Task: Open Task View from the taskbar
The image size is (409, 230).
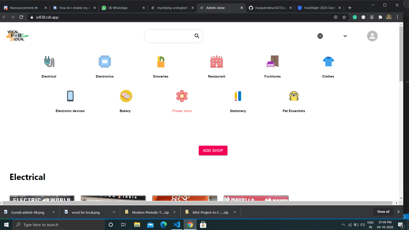Action: (124, 225)
